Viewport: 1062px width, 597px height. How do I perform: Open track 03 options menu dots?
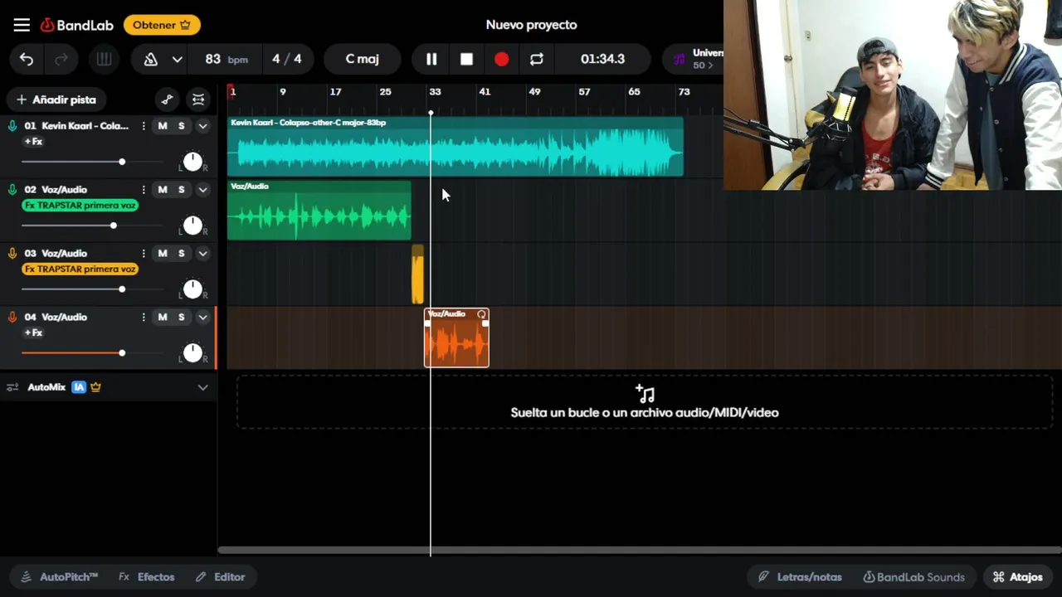[144, 254]
